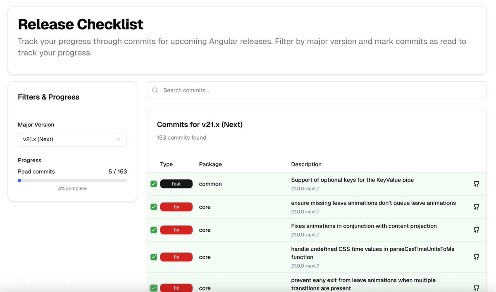
Task: Click 'ensure missing leave animations don't queue' description
Action: 374,203
